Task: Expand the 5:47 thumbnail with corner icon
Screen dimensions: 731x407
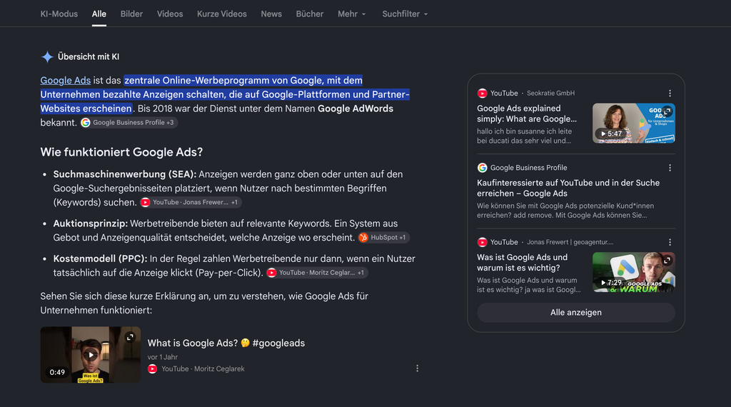Action: point(667,111)
